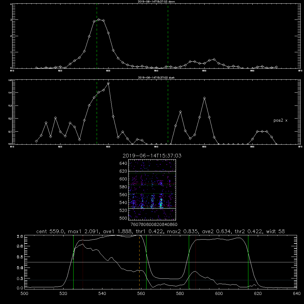Click the dusk plot title text
This screenshot has height=304, width=304.
click(156, 78)
